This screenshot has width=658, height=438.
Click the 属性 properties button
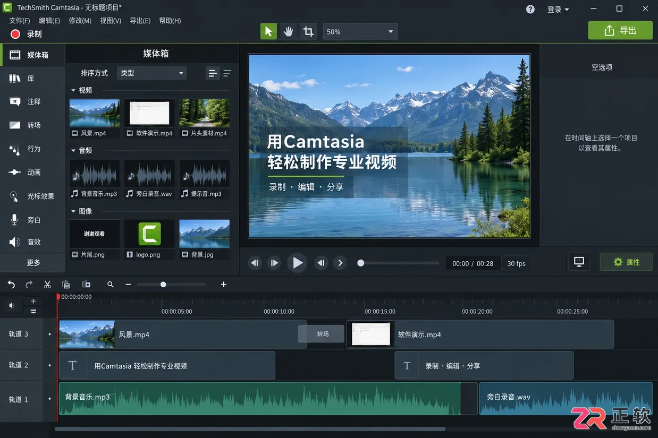(x=627, y=262)
